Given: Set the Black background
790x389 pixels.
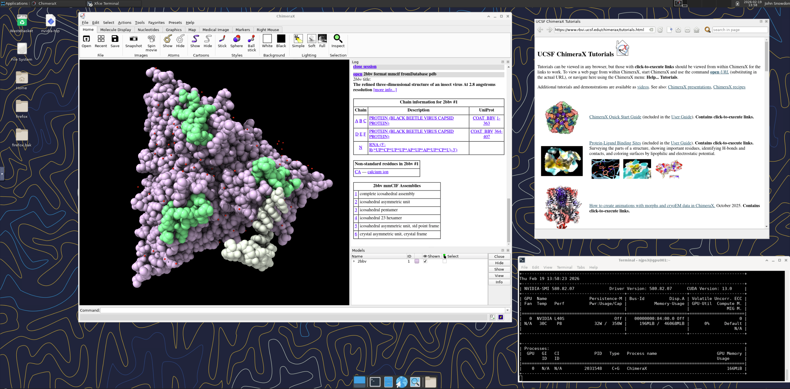Looking at the screenshot, I should [281, 39].
